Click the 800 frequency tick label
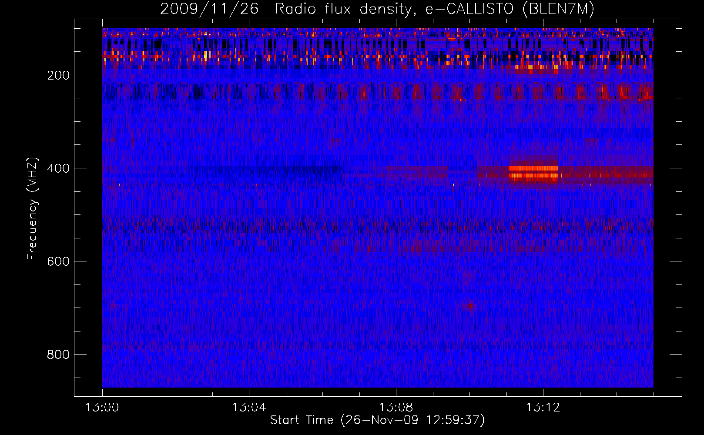This screenshot has width=704, height=435. click(x=58, y=355)
